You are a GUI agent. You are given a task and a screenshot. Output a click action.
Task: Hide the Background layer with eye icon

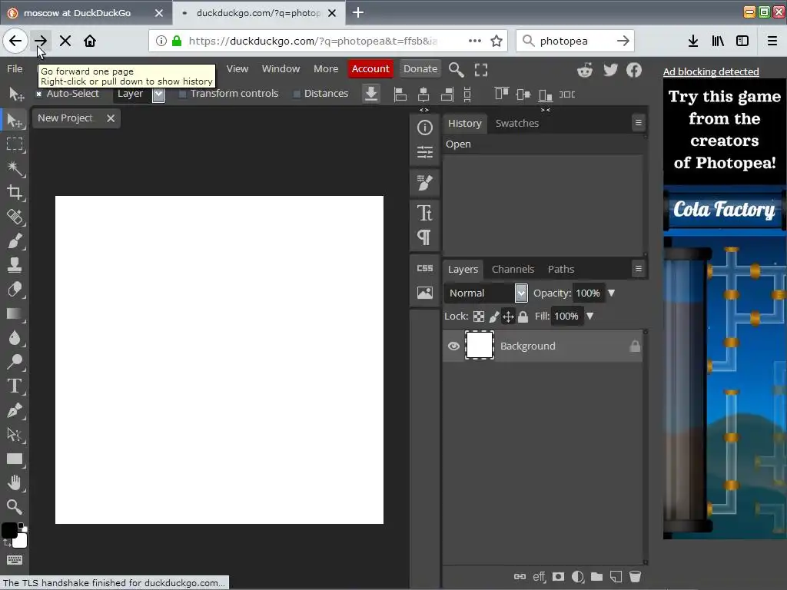point(453,346)
